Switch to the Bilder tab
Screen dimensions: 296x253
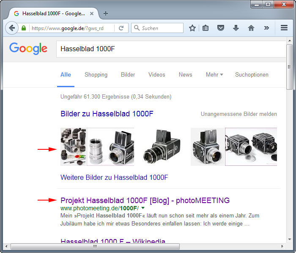(128, 74)
